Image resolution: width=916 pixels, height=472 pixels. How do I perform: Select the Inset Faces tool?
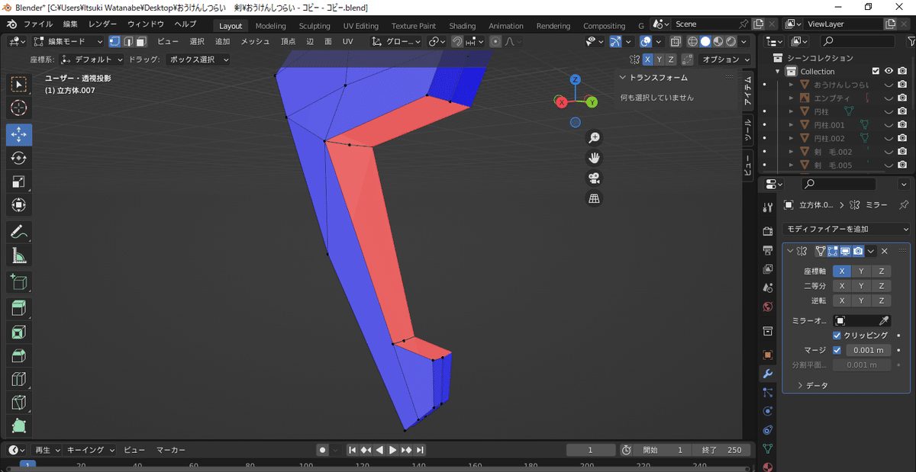point(19,332)
